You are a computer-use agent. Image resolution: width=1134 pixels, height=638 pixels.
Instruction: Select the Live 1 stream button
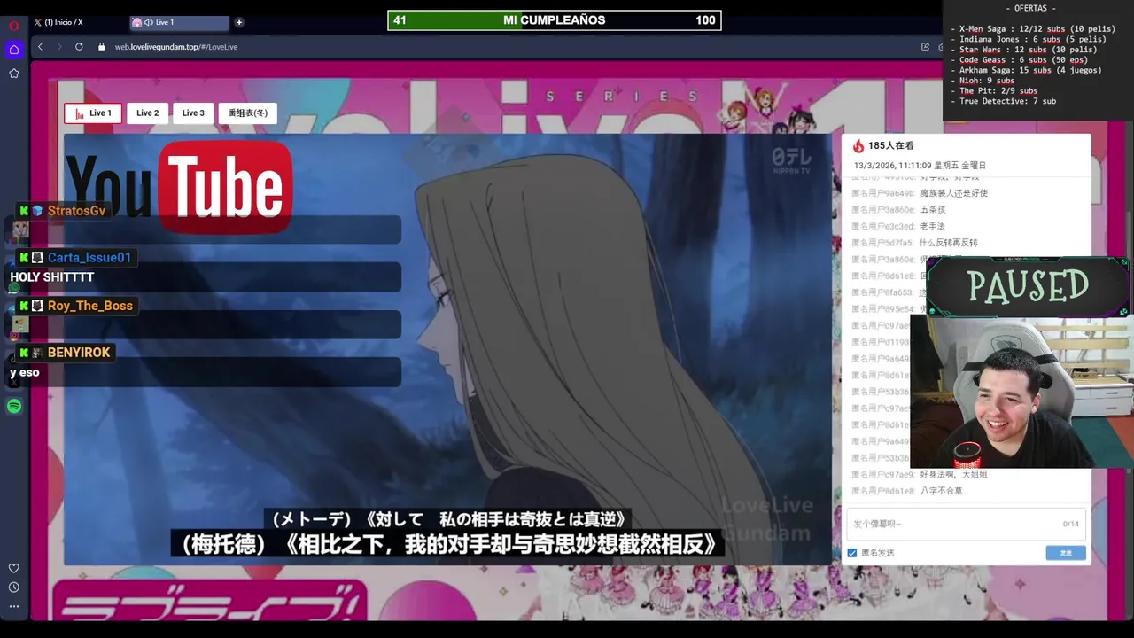click(93, 113)
